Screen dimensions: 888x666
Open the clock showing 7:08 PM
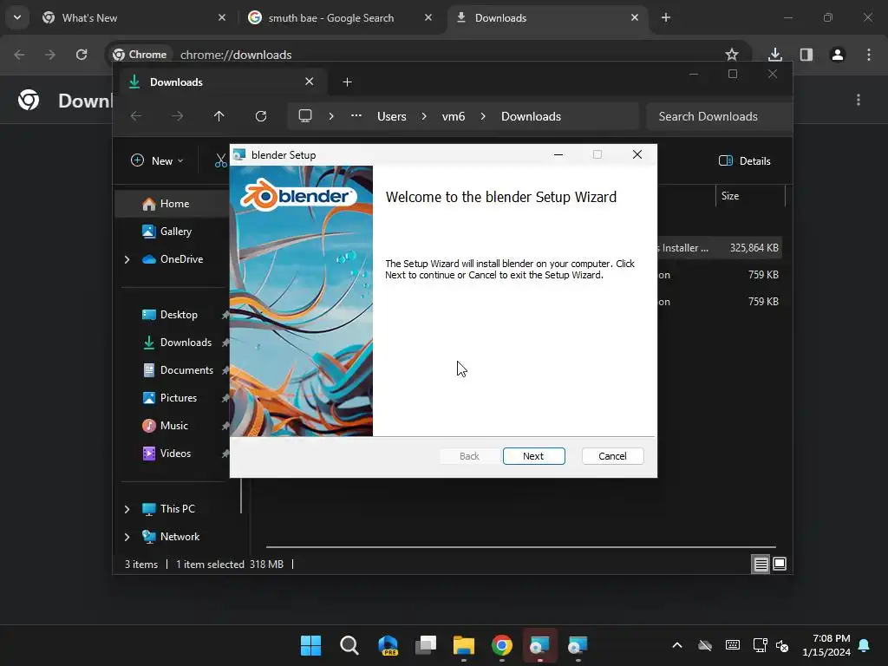(x=826, y=645)
